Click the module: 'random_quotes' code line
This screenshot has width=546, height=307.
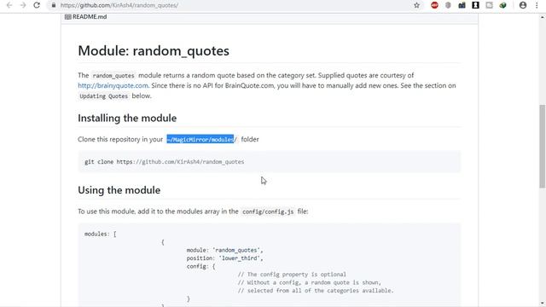click(224, 250)
